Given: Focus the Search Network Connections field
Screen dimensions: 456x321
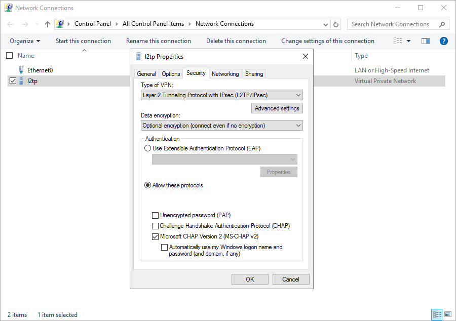Looking at the screenshot, I should click(x=390, y=24).
